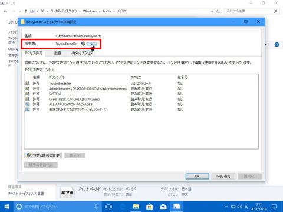This screenshot has width=283, height=212.
Task: Select ALL APPLICATION PACKAGES entry
Action: click(x=141, y=104)
